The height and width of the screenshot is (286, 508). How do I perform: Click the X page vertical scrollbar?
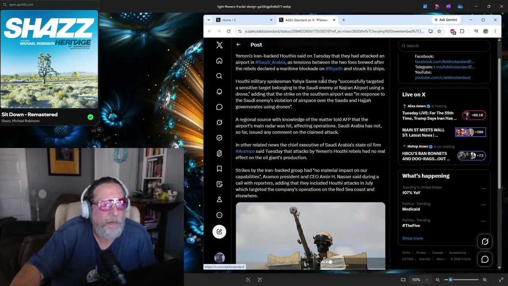click(x=499, y=123)
